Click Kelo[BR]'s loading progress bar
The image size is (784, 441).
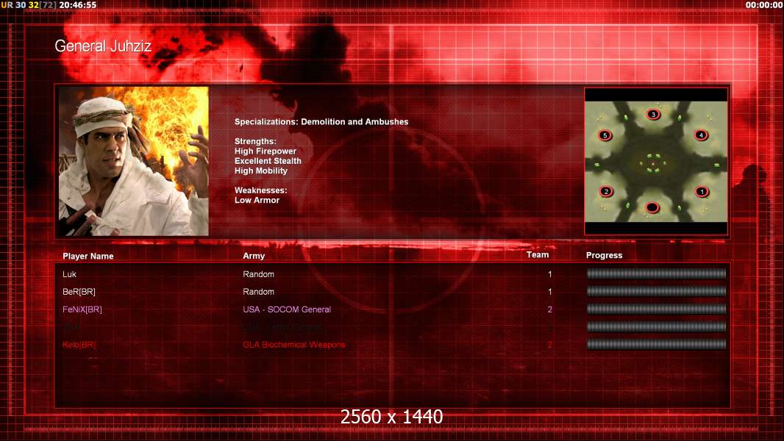pyautogui.click(x=656, y=344)
